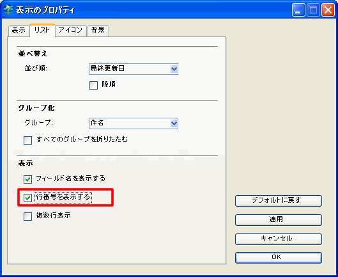Screen dimensions: 338x277
Task: Click the app icon in title bar
Action: coord(8,10)
